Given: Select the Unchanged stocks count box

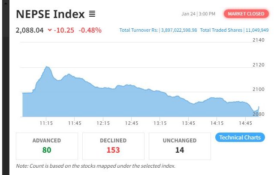Looking at the screenshot, I should tap(180, 146).
